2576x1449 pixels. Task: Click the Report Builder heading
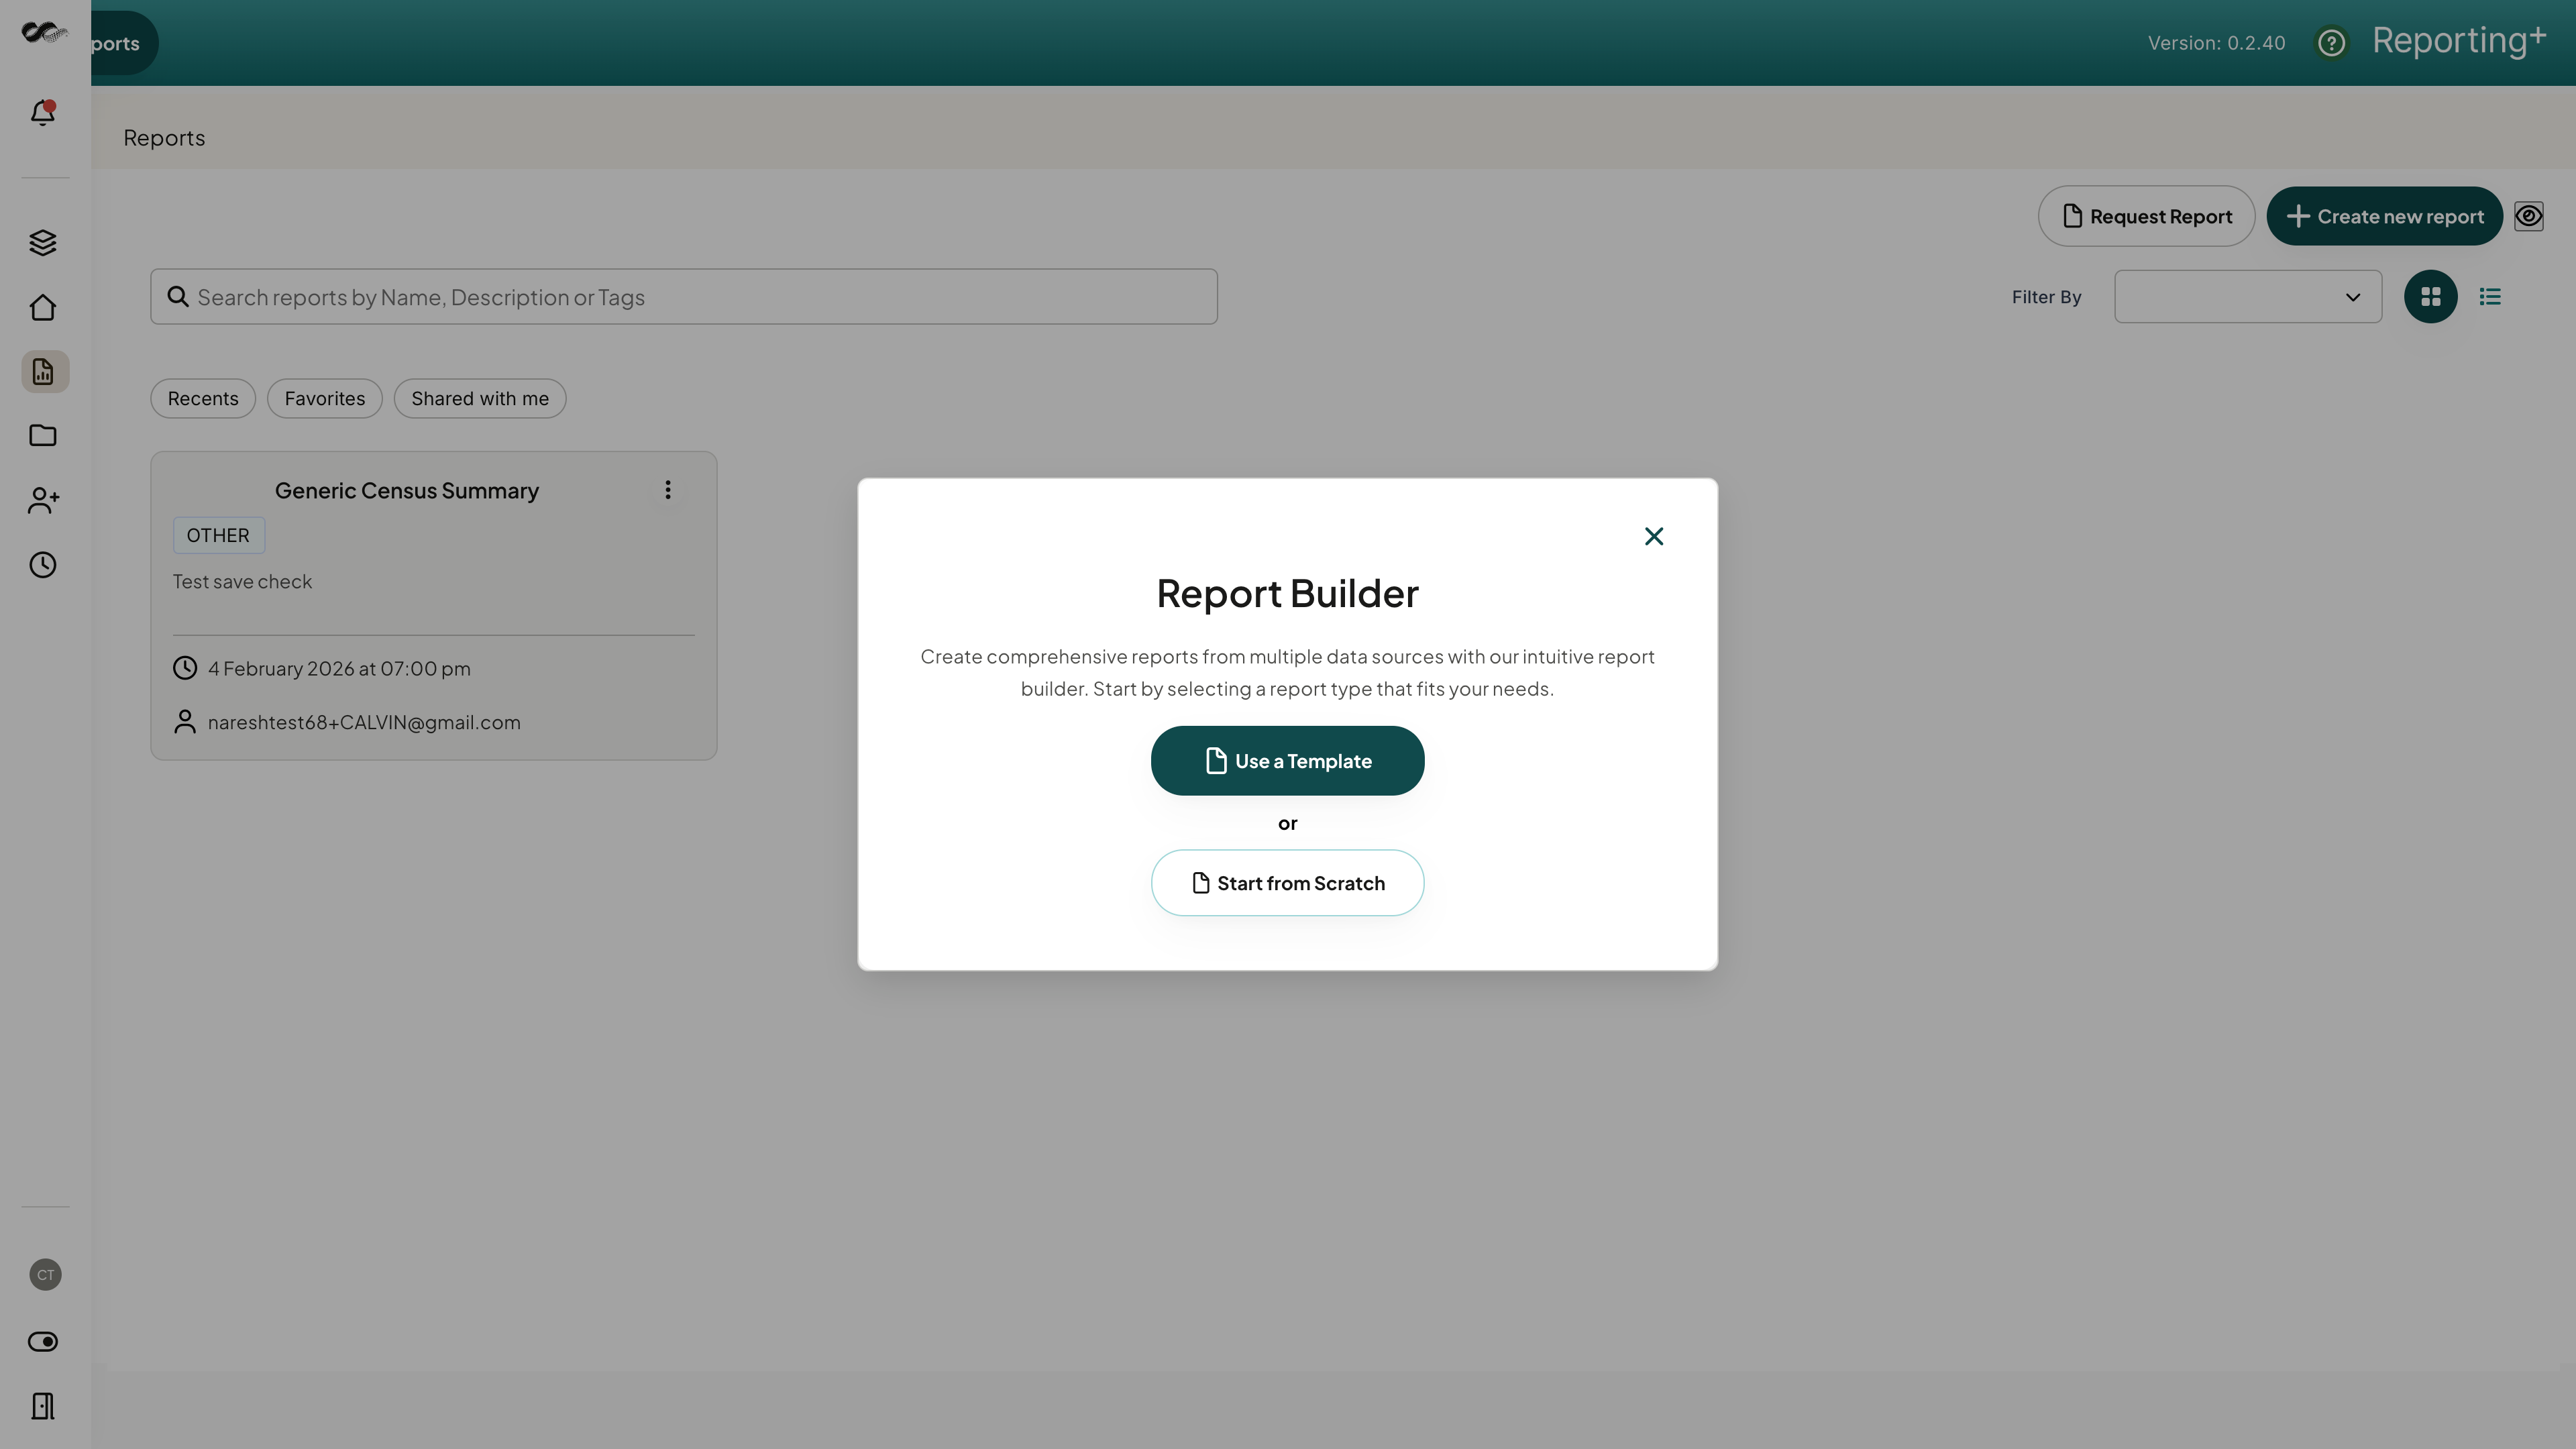click(x=1288, y=594)
